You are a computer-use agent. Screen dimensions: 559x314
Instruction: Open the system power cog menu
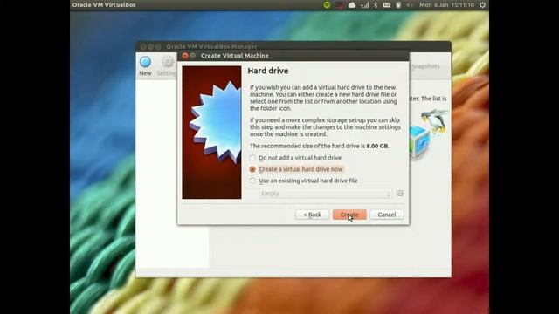click(x=482, y=5)
